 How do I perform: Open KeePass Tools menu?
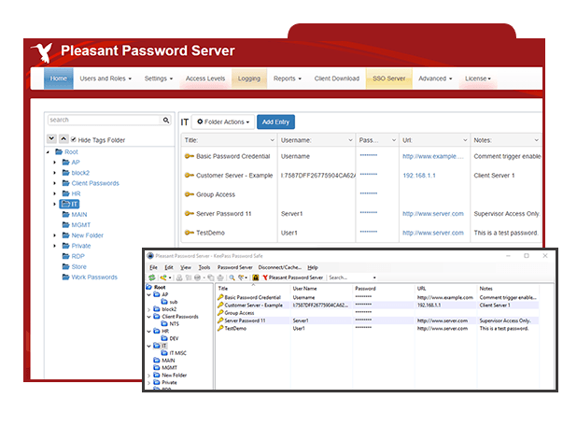click(x=204, y=267)
